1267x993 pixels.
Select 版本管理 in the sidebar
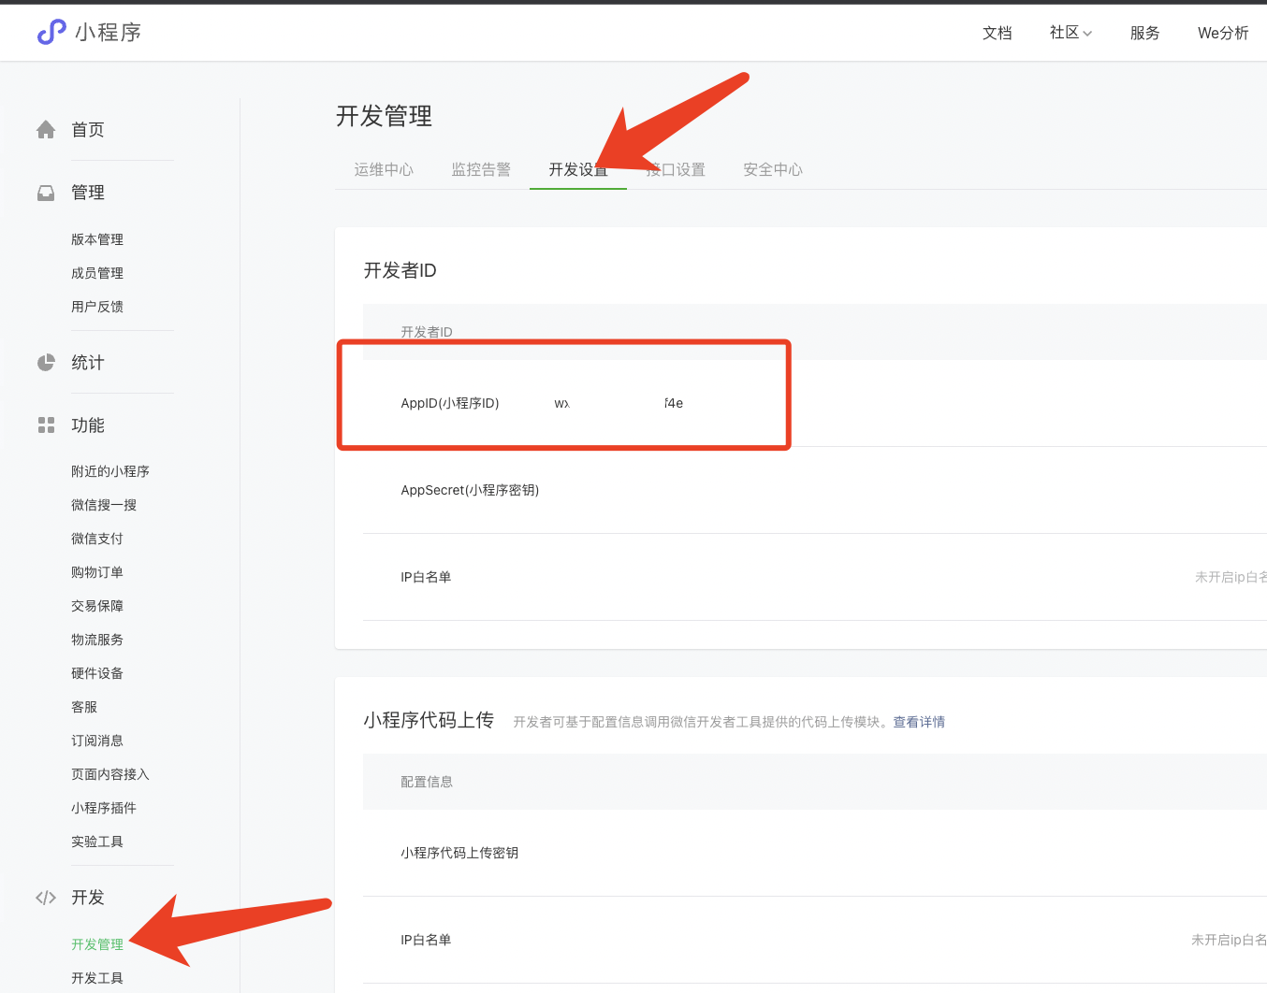point(97,239)
